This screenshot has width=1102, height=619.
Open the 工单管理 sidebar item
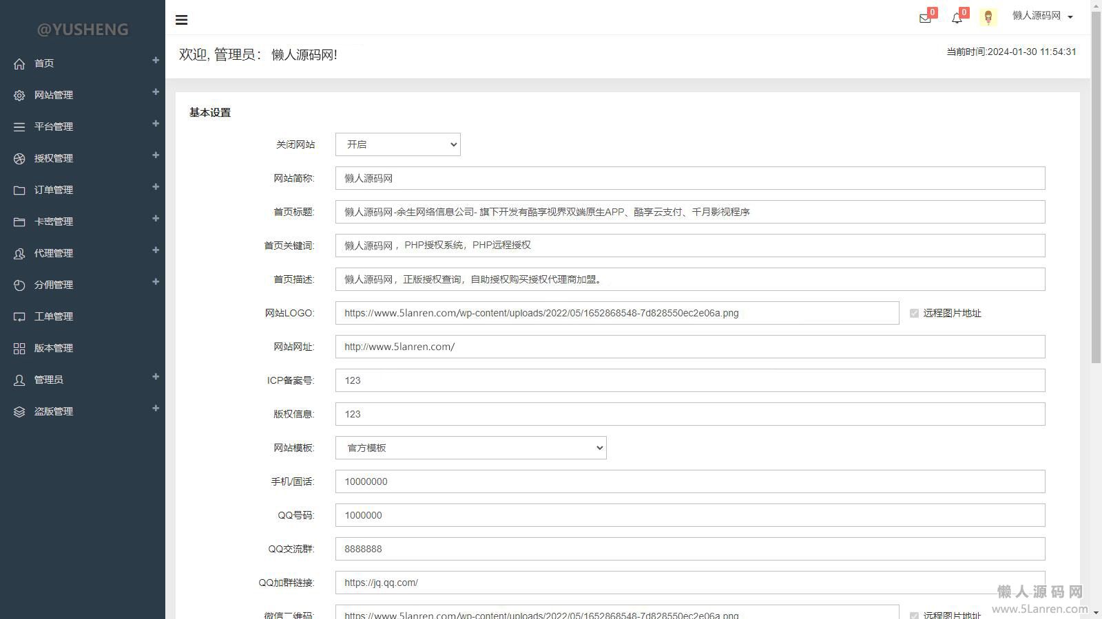click(x=54, y=316)
